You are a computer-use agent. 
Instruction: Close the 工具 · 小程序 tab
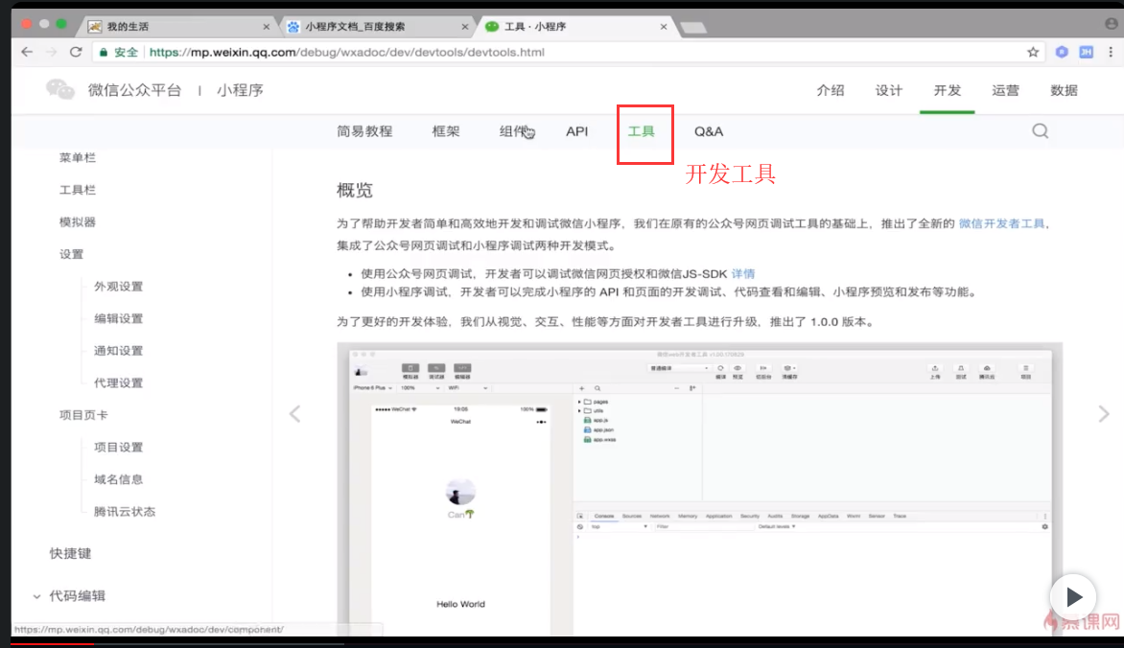(x=663, y=27)
